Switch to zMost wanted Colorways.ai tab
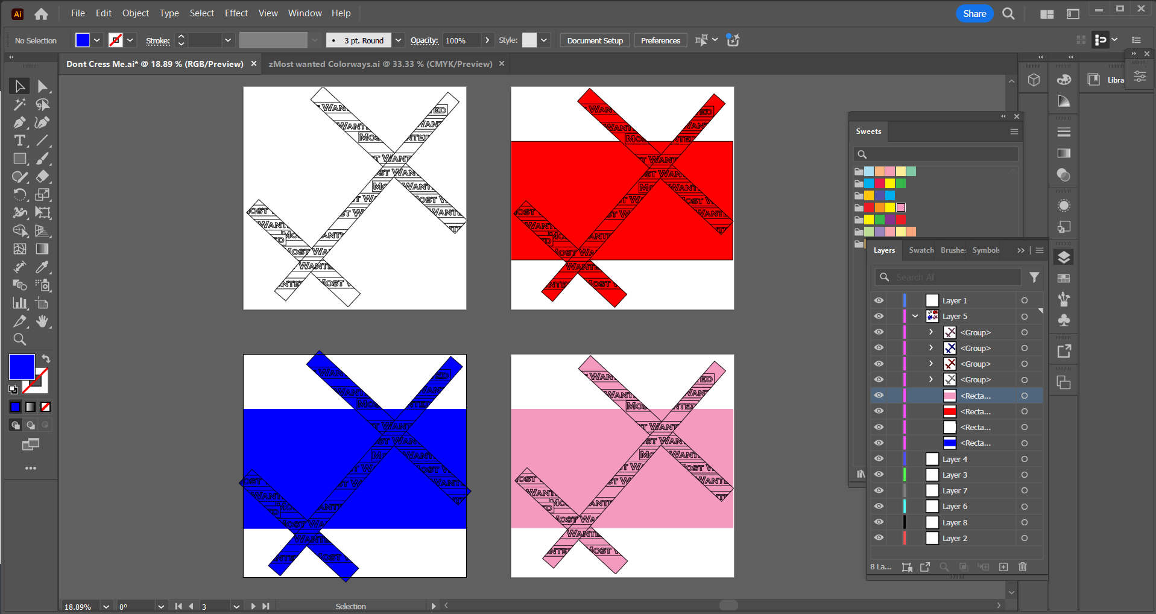Image resolution: width=1156 pixels, height=614 pixels. coord(380,64)
